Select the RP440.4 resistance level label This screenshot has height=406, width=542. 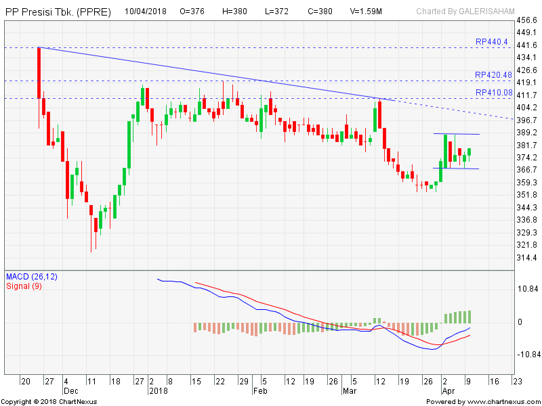pyautogui.click(x=491, y=42)
